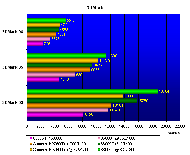
Task: Click the value label 4721
Action: pyautogui.click(x=65, y=25)
